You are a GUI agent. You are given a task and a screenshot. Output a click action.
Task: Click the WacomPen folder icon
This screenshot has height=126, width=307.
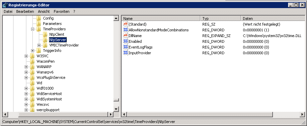coord(32,61)
